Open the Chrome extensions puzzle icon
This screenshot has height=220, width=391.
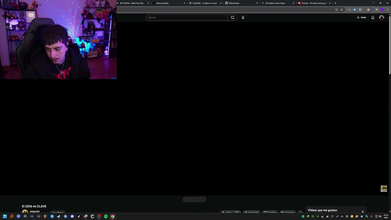pos(360,9)
